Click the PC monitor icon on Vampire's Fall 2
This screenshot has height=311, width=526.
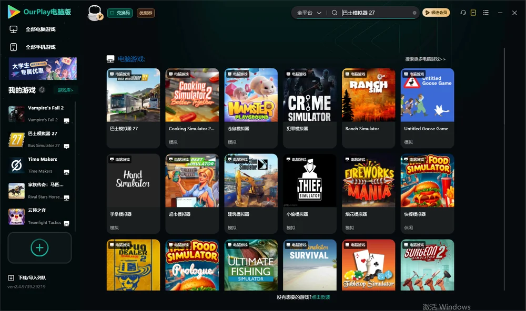tap(66, 121)
